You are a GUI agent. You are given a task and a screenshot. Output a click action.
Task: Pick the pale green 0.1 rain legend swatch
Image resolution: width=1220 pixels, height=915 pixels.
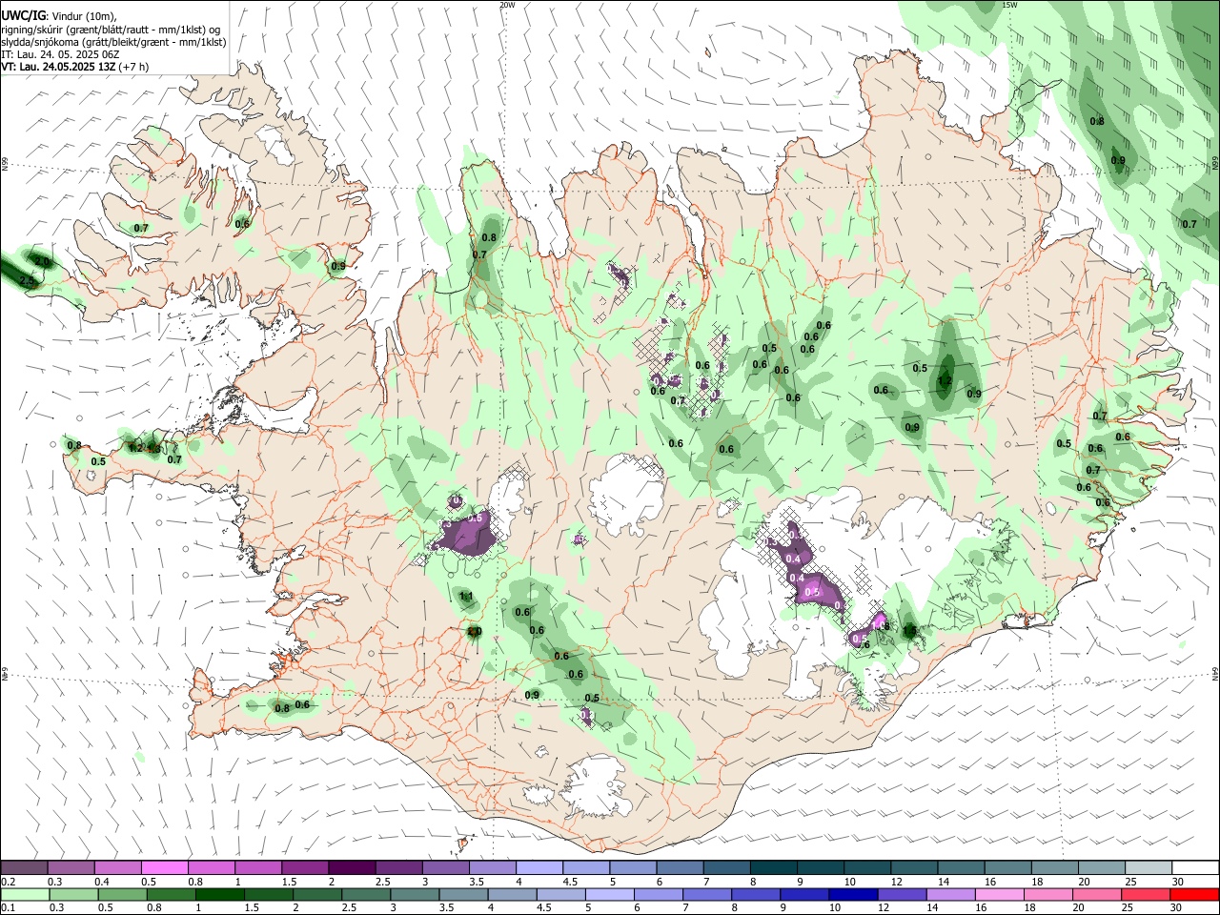(x=24, y=895)
